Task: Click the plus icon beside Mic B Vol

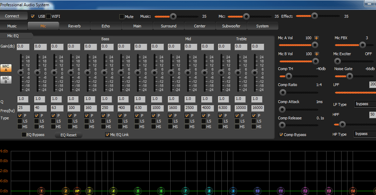Action: (x=316, y=54)
